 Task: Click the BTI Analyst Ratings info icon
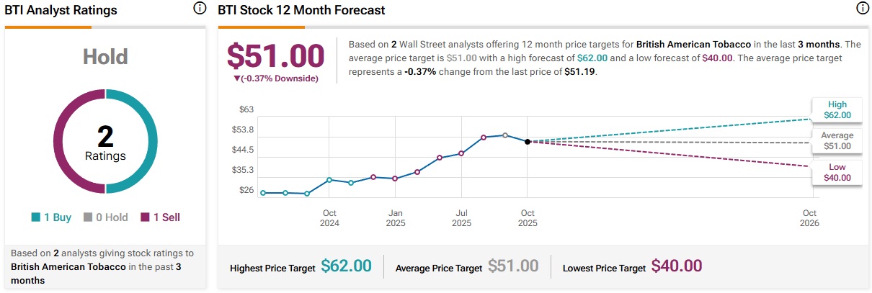coord(200,9)
